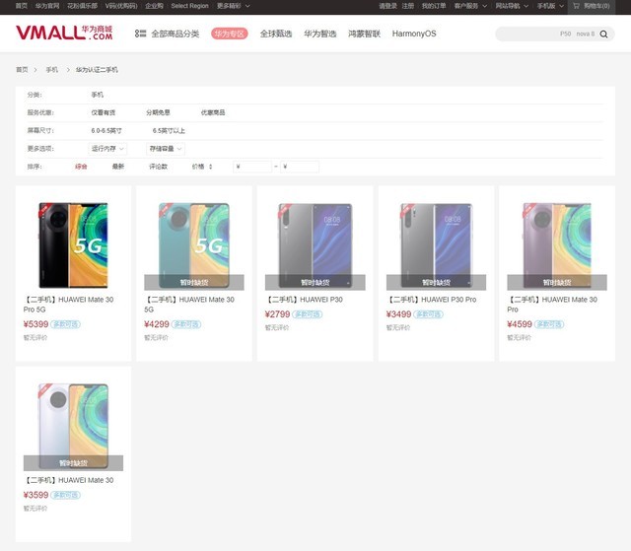Click the minimum price input field

tap(252, 167)
